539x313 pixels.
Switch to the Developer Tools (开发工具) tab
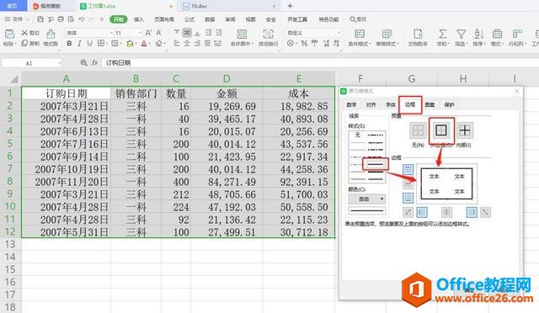click(297, 19)
